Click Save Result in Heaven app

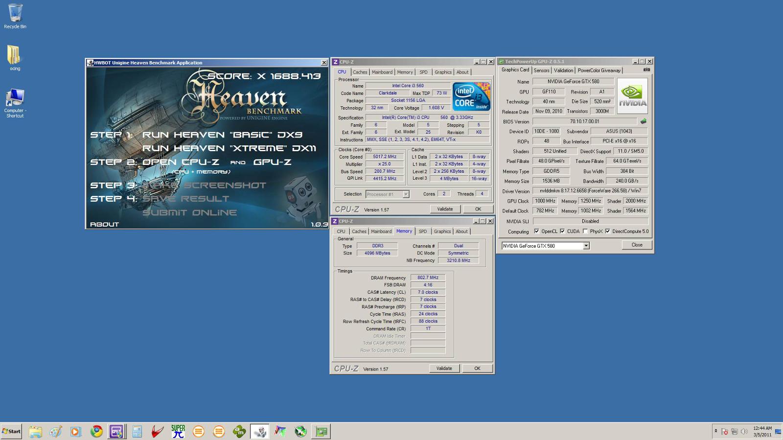click(x=185, y=199)
